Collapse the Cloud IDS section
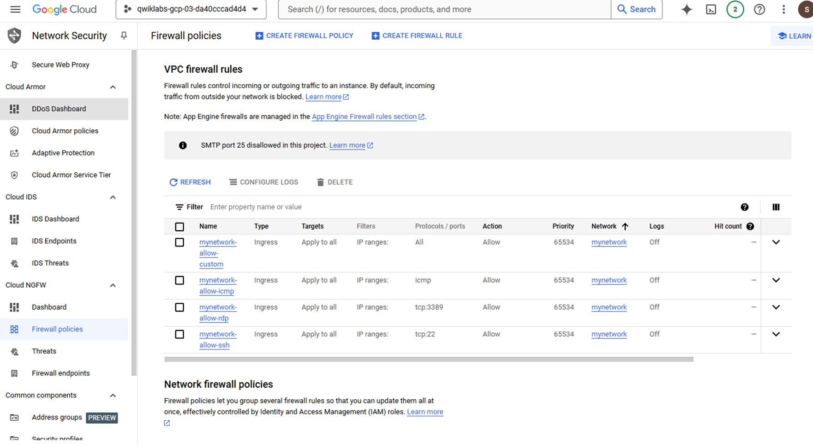The image size is (813, 445). tap(113, 197)
